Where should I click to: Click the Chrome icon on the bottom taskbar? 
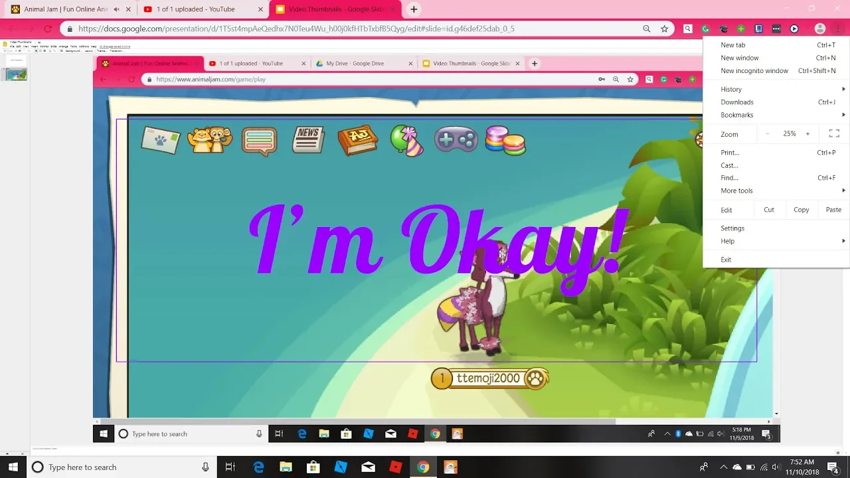coord(422,467)
